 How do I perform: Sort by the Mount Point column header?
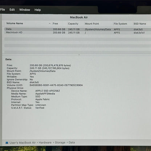[92, 24]
